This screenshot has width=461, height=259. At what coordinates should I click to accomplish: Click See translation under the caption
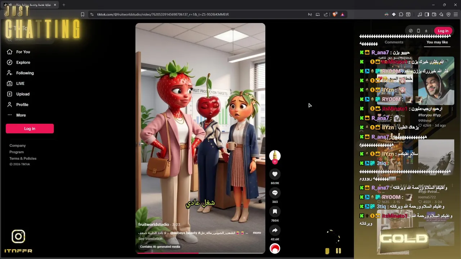coord(150,238)
